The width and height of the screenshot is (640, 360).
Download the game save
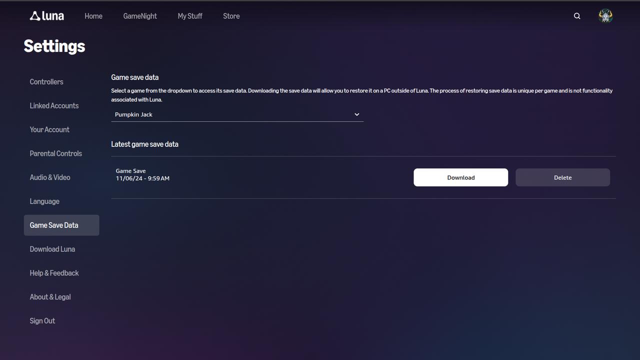460,177
